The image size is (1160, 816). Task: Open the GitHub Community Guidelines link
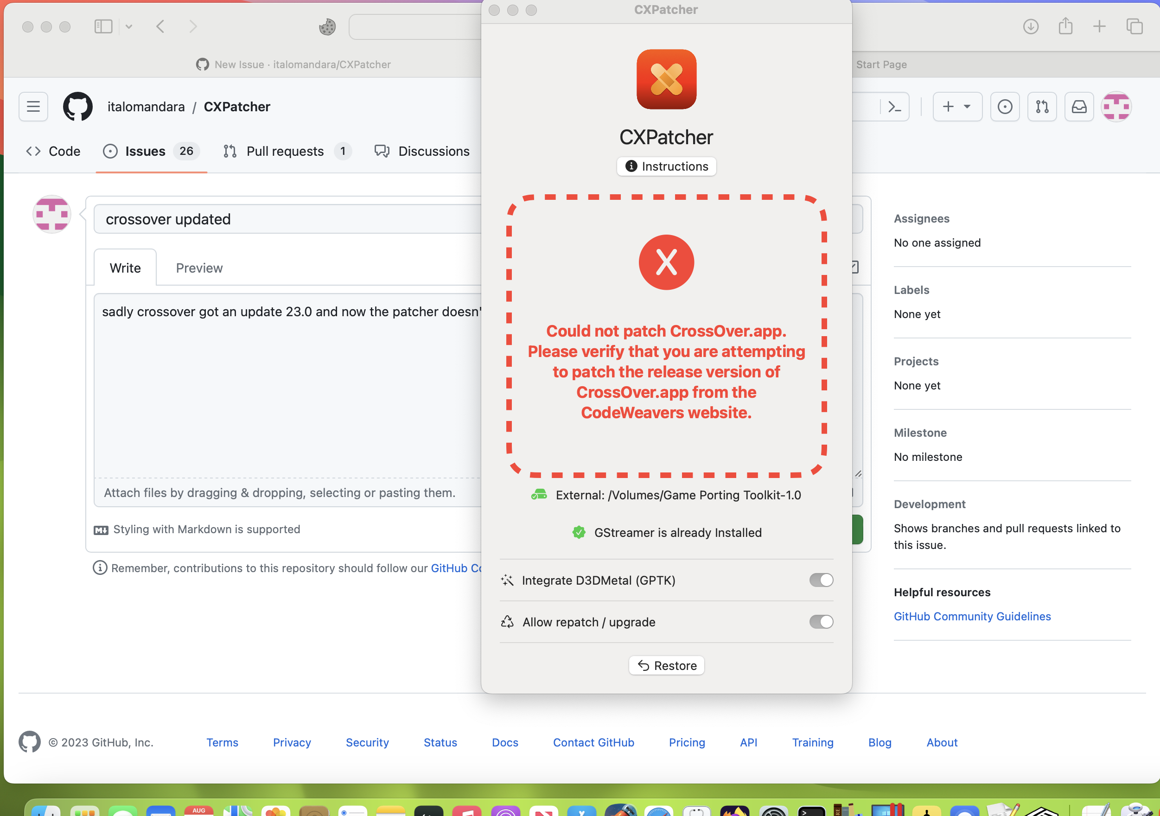coord(972,616)
